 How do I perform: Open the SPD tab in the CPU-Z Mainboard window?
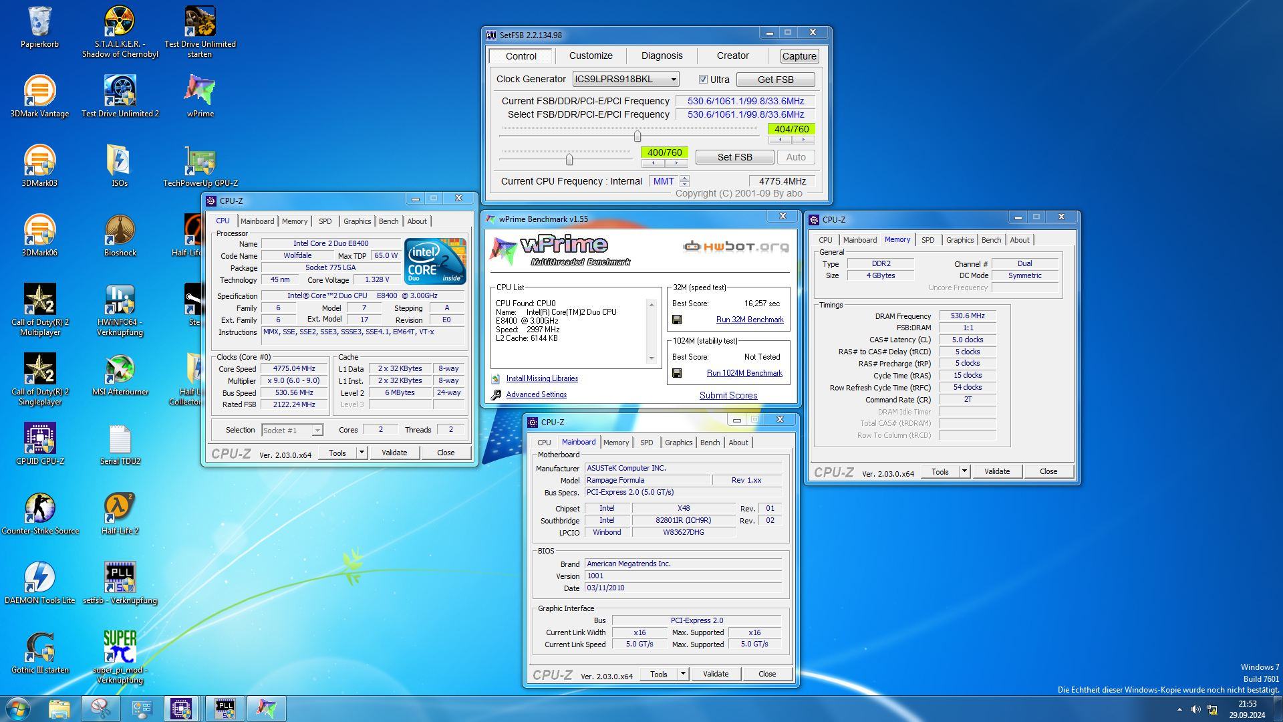pos(646,443)
